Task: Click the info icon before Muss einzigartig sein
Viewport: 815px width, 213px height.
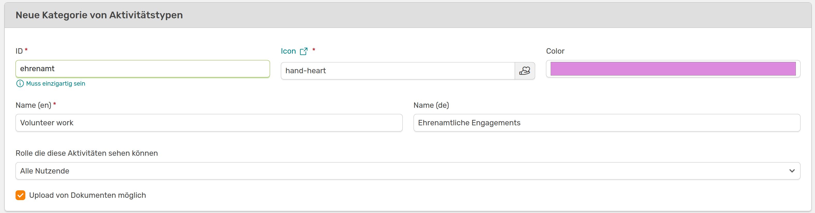Action: coord(20,84)
